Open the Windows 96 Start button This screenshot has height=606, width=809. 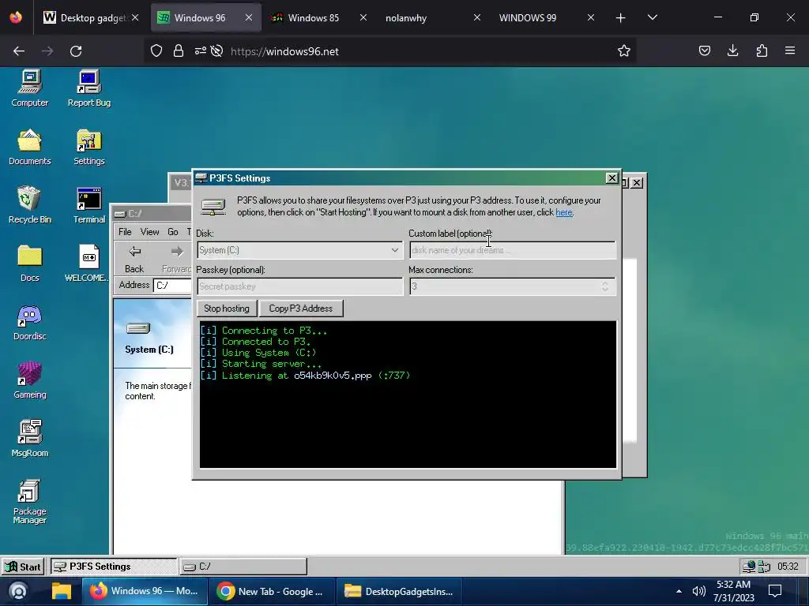point(23,567)
